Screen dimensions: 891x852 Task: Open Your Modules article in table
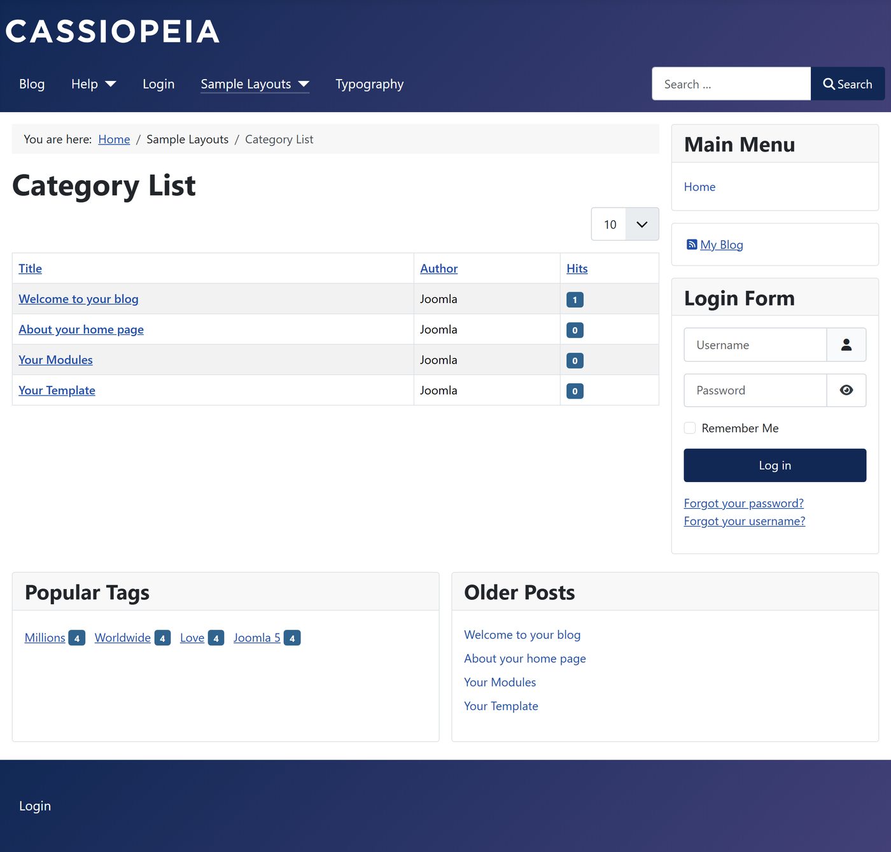(x=55, y=360)
